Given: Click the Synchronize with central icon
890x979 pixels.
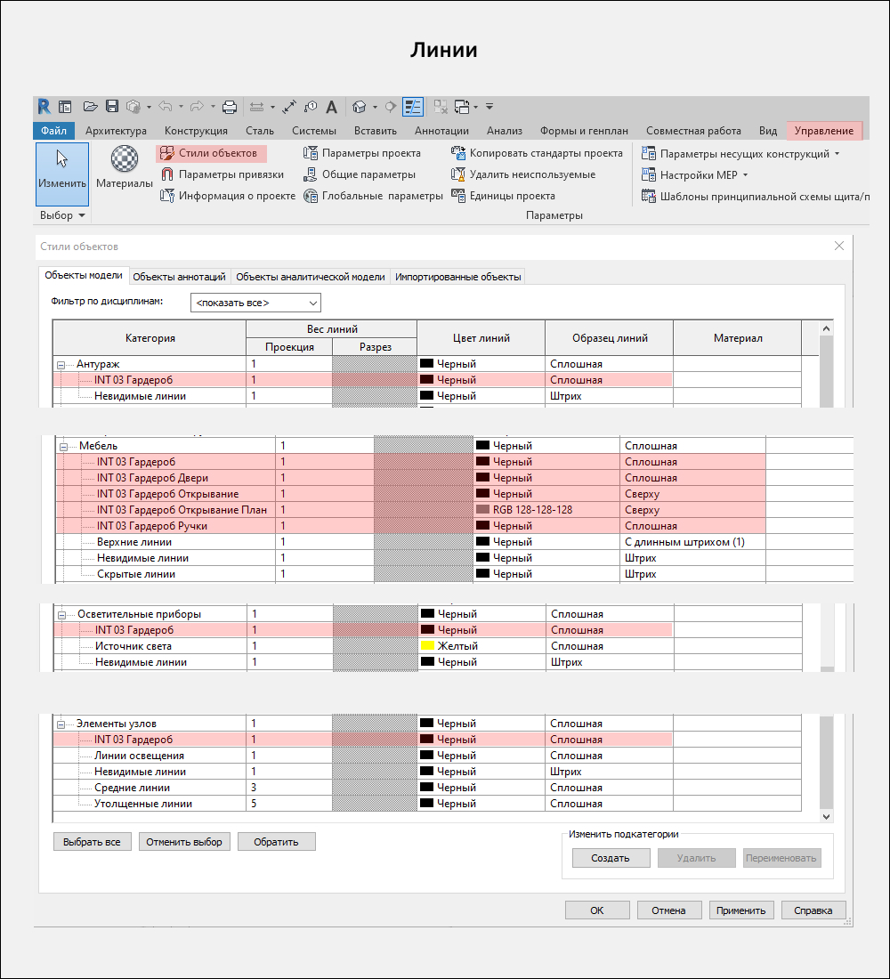Looking at the screenshot, I should pyautogui.click(x=133, y=107).
